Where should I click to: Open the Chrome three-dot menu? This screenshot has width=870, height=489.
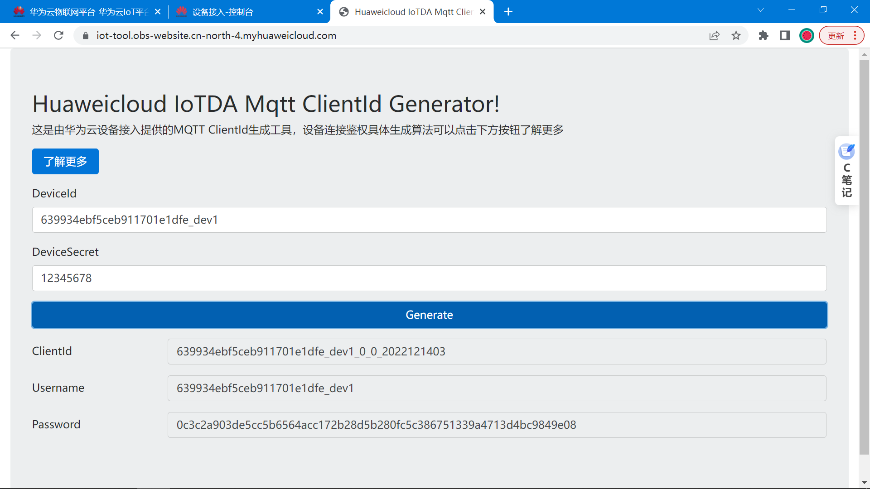855,35
